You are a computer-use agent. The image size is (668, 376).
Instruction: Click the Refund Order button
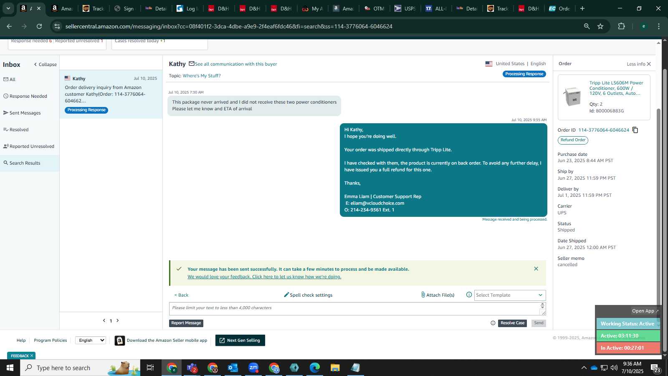click(573, 140)
